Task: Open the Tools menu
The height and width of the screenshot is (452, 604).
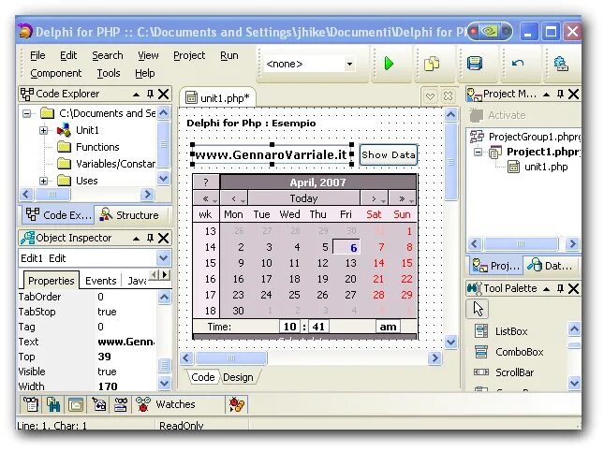Action: point(109,73)
